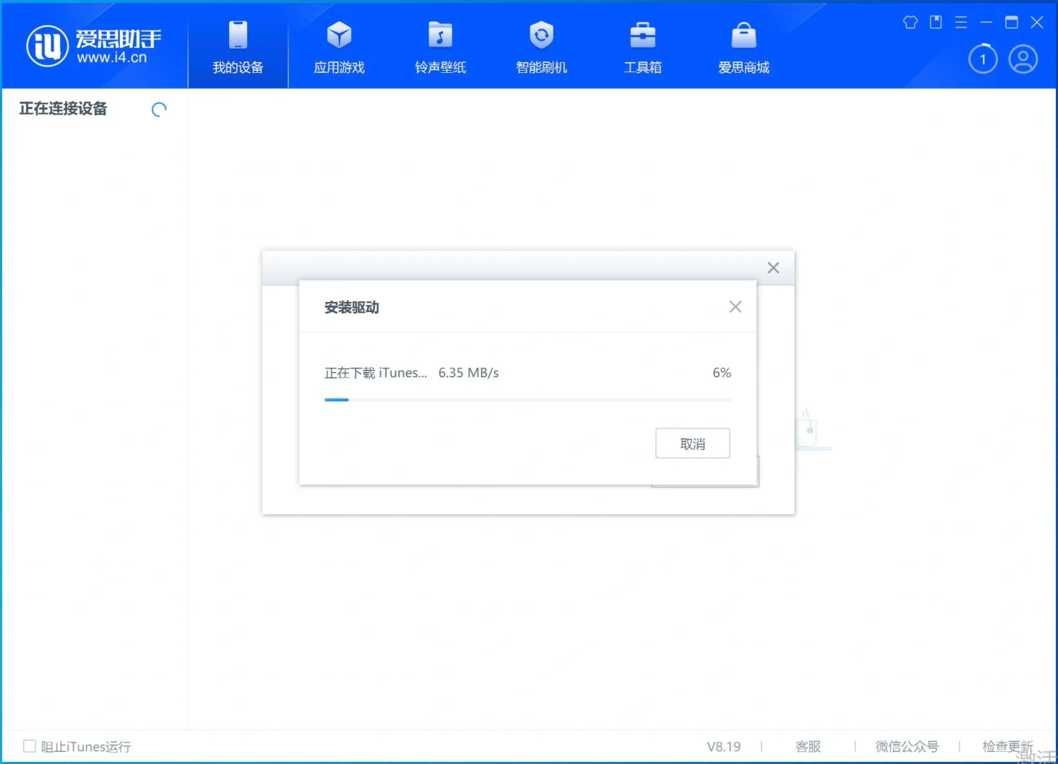This screenshot has width=1058, height=764.
Task: Open 应用游戏 with the cube icon
Action: 339,34
